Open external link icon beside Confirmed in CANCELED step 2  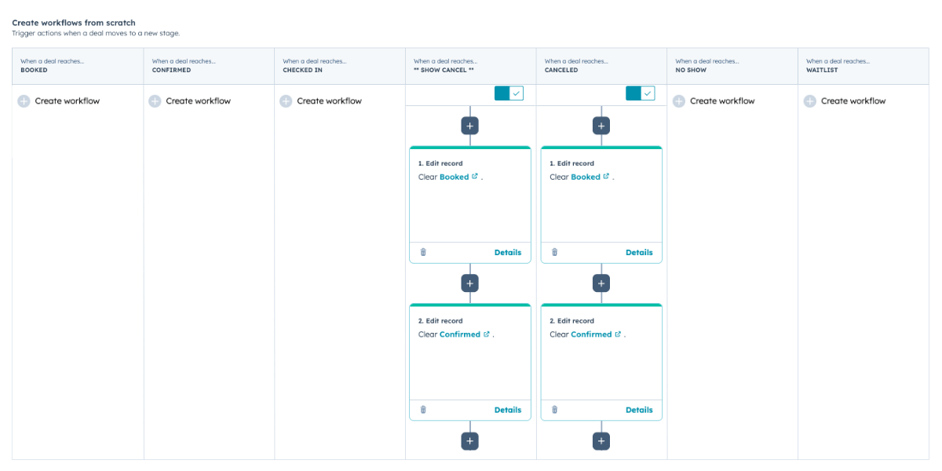tap(617, 333)
